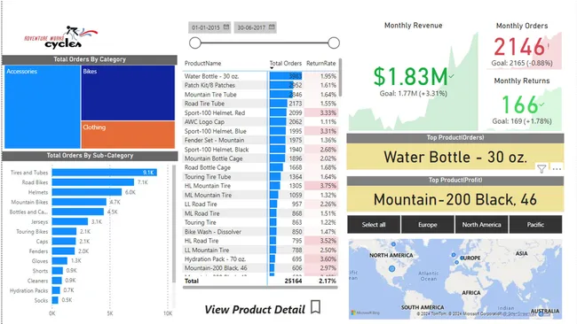Select the HL Mountain Tire row
The image size is (577, 324).
(260, 186)
